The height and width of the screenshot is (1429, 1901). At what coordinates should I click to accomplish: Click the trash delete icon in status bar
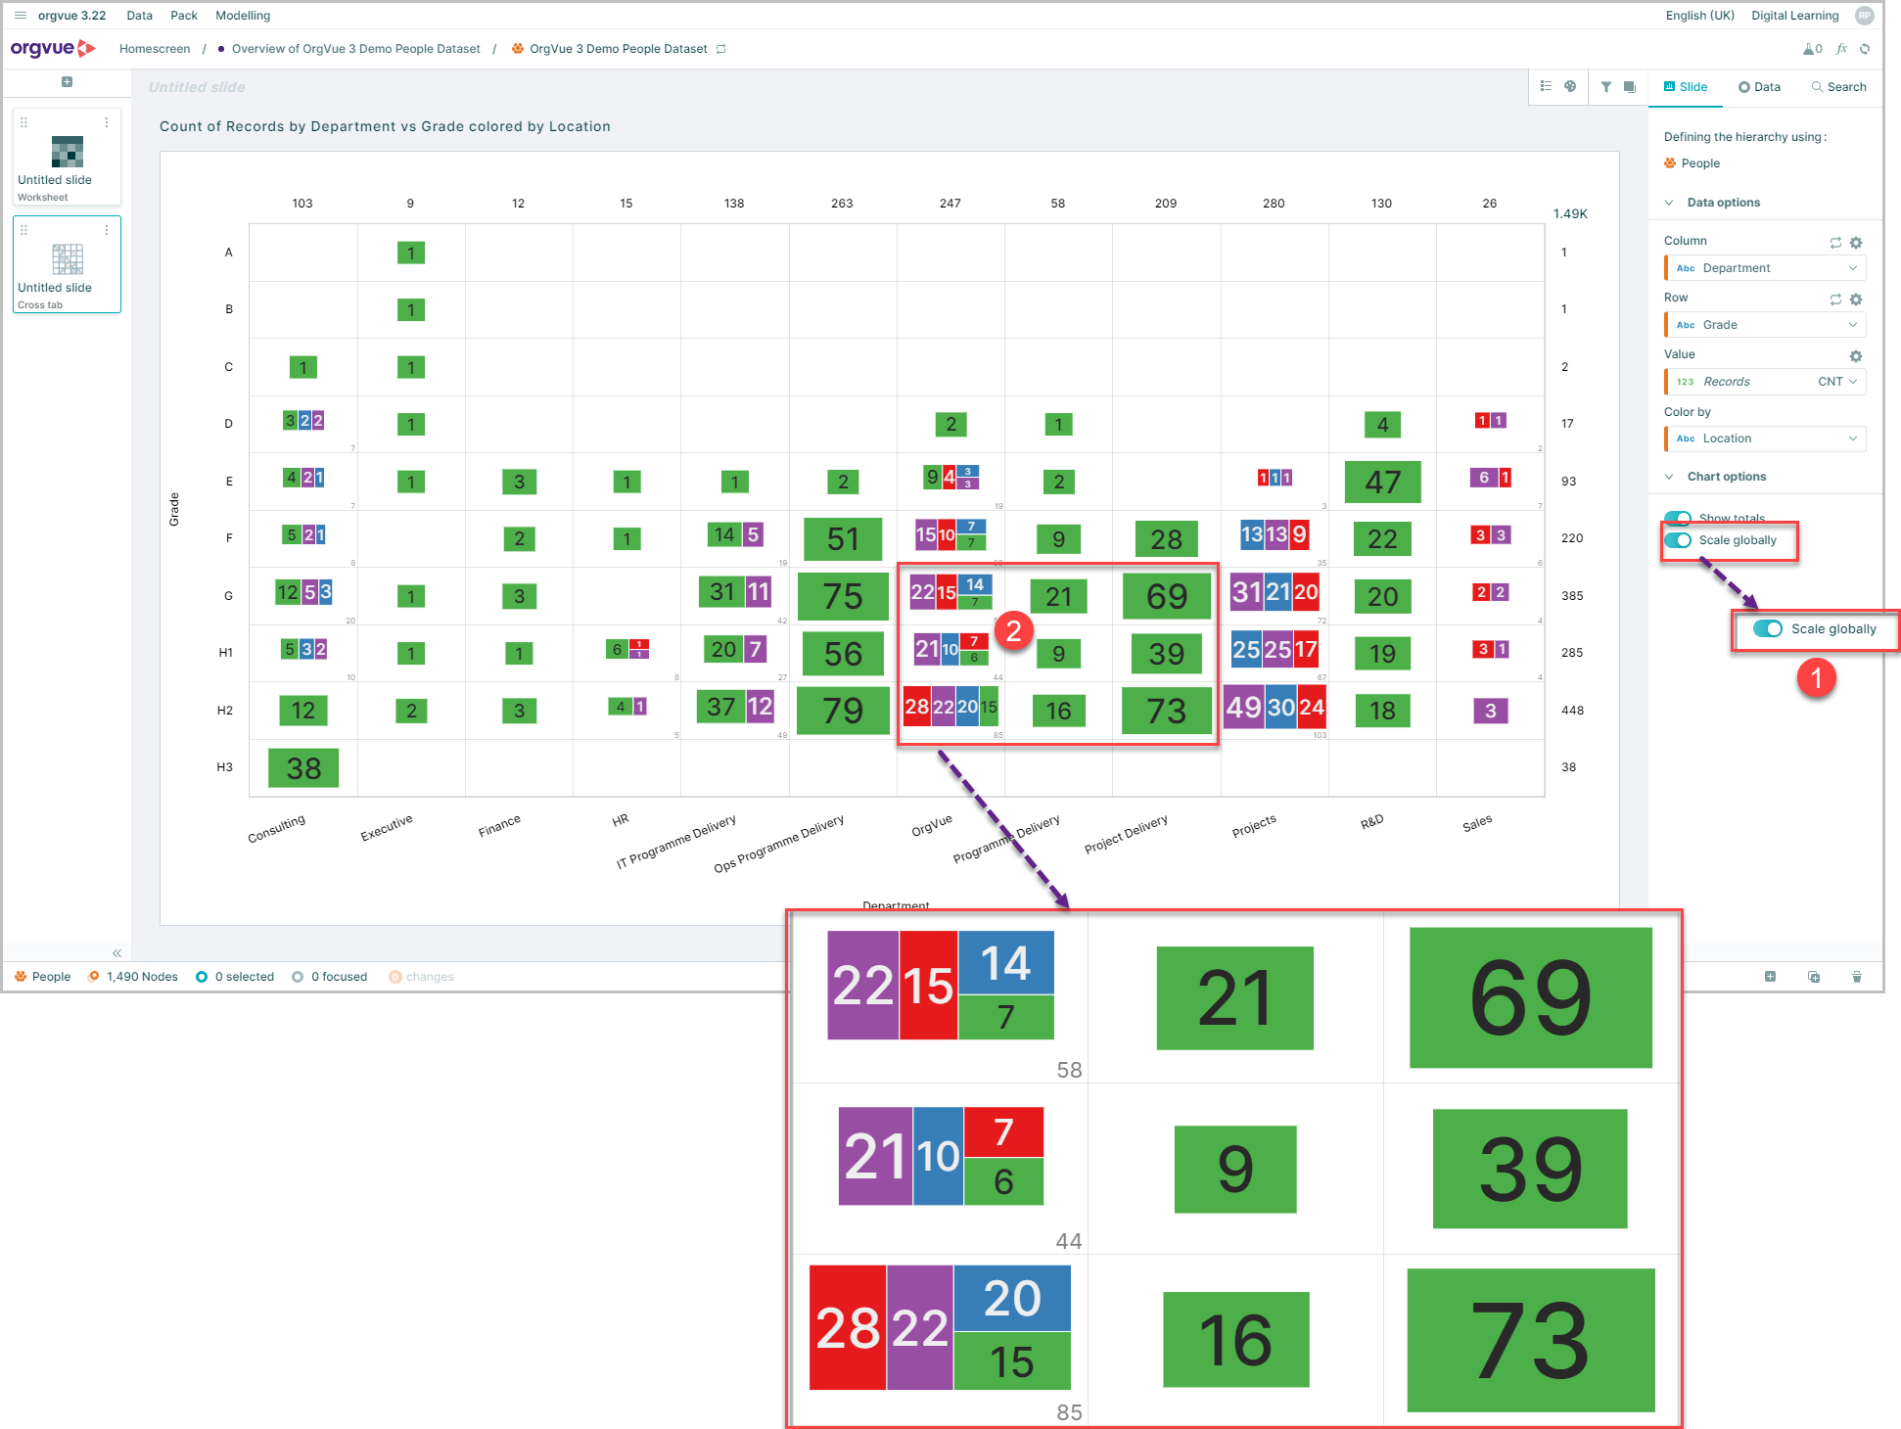click(x=1857, y=977)
